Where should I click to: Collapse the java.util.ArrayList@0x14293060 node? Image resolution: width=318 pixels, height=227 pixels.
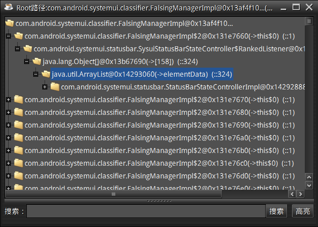point(35,74)
